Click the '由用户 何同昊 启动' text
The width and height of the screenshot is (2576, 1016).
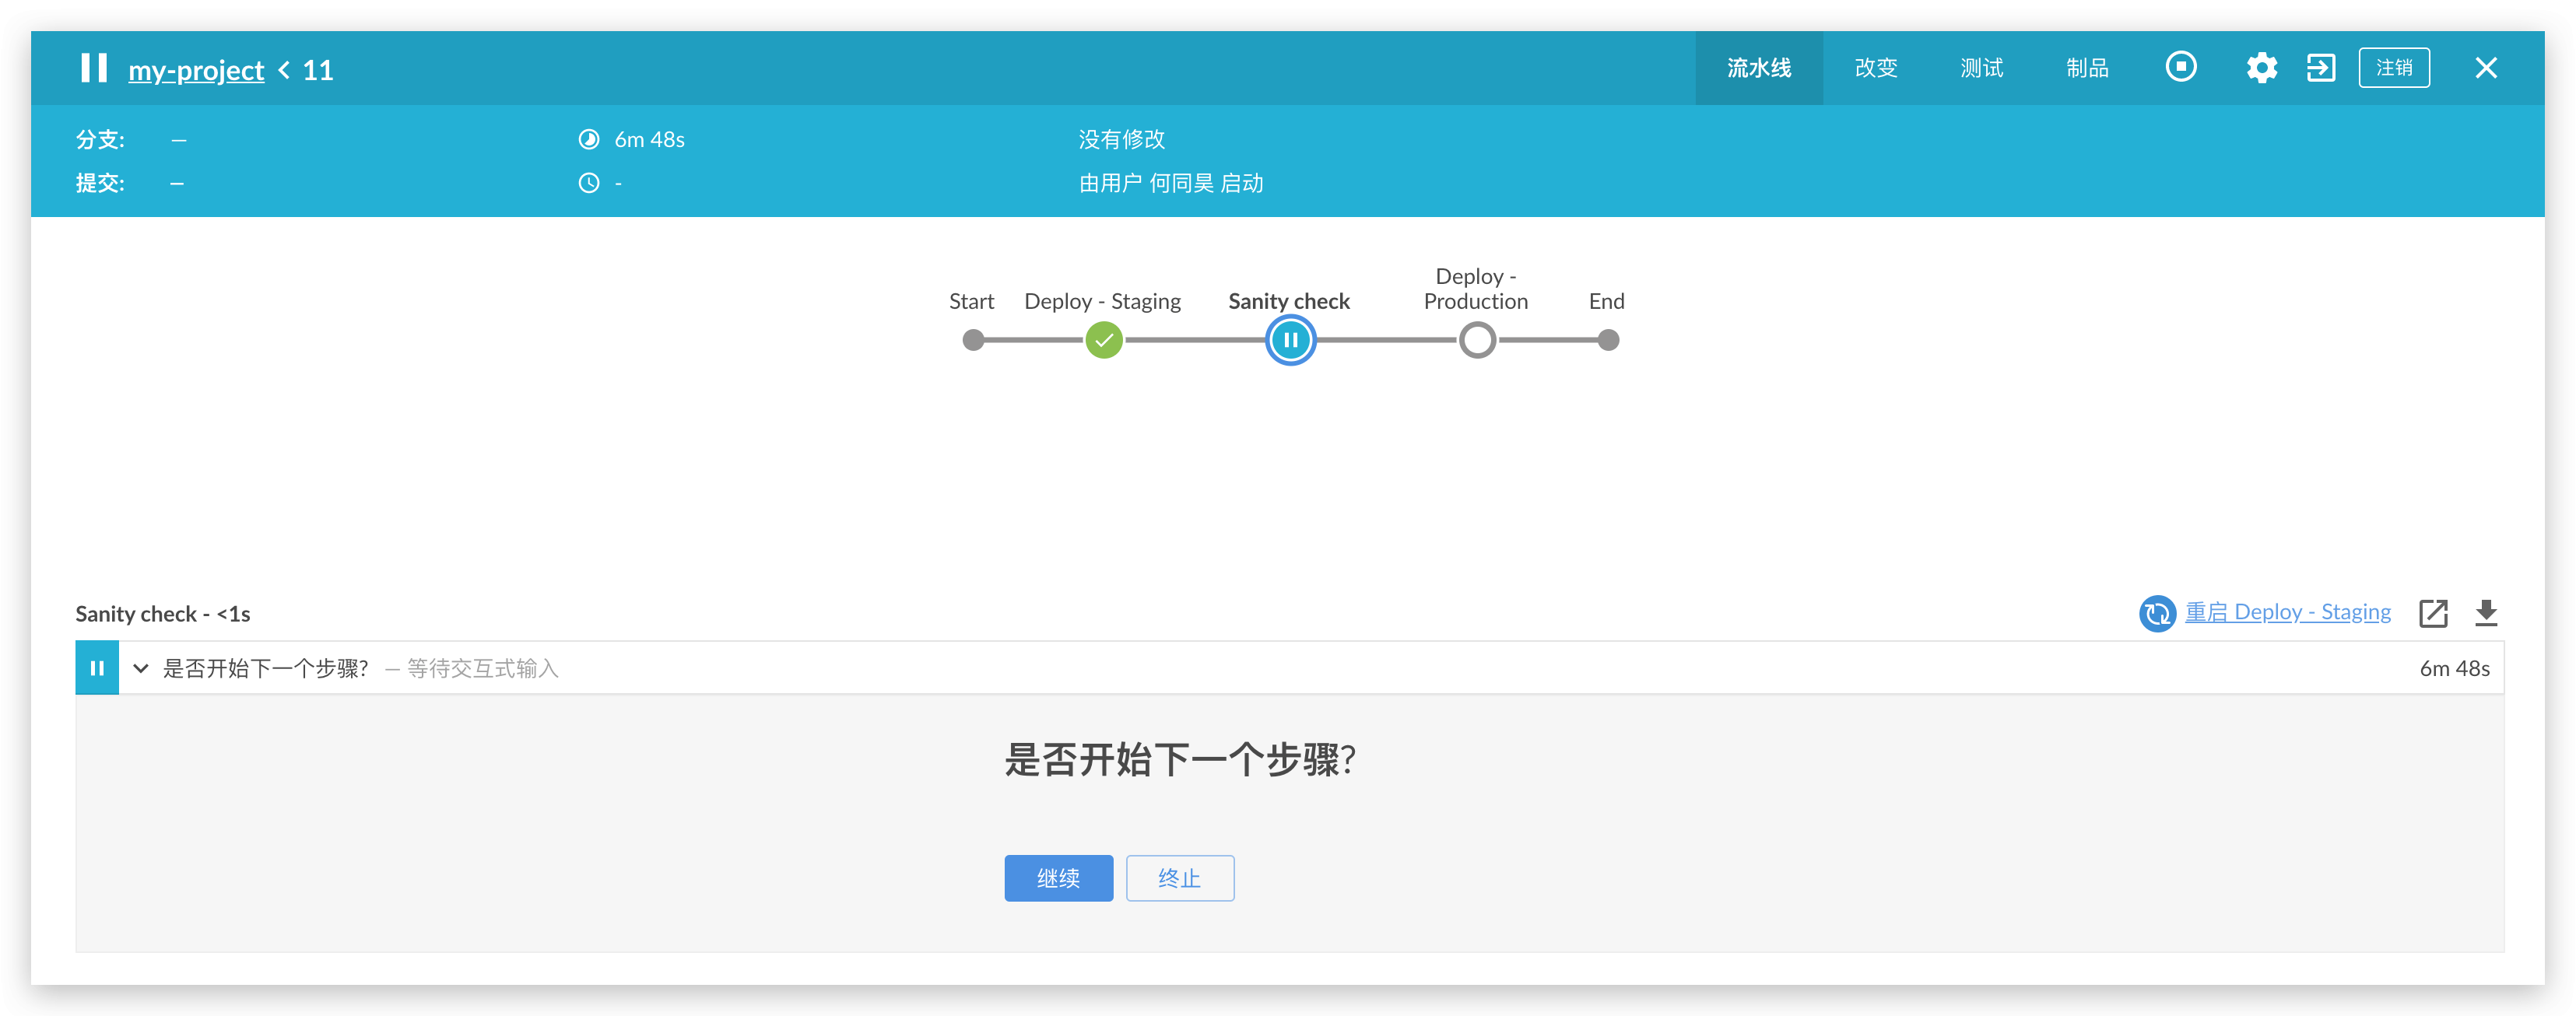point(1170,183)
